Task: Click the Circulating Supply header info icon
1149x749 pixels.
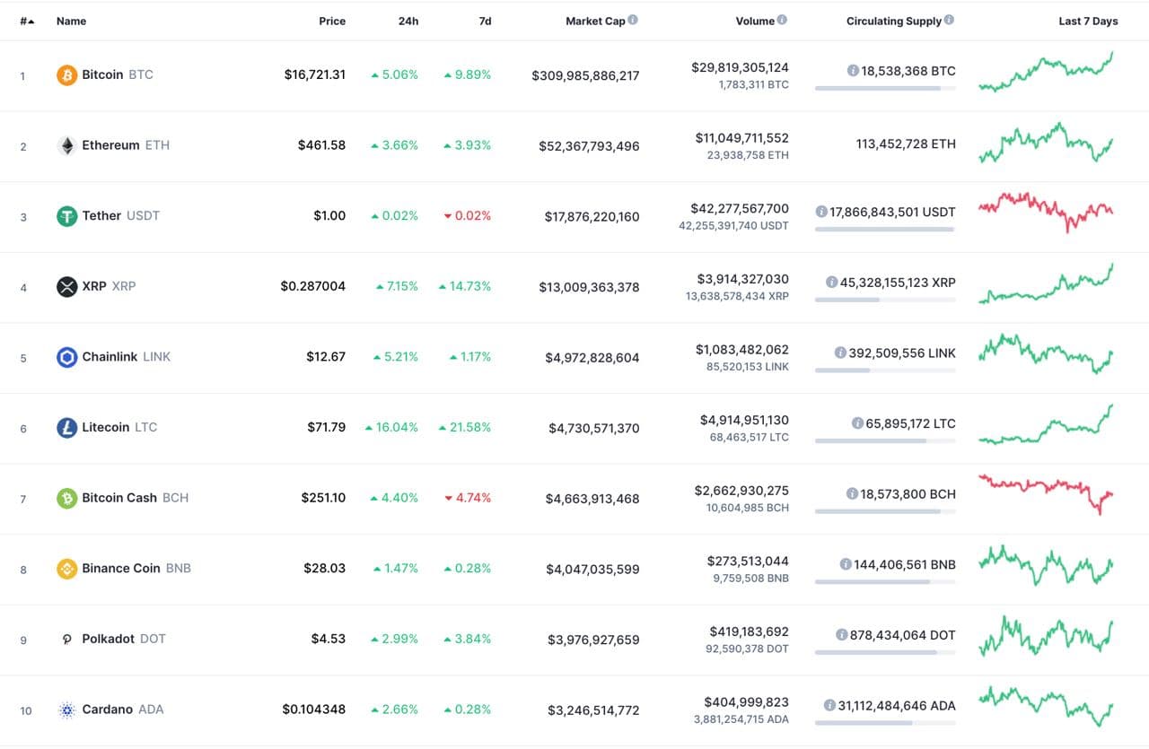Action: click(950, 20)
